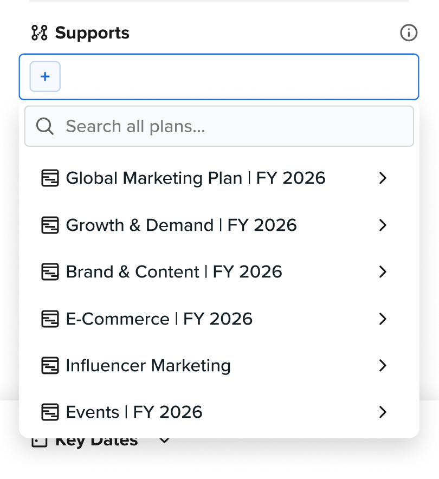Expand Global Marketing Plan chevron
This screenshot has width=439, height=479.
click(x=383, y=178)
